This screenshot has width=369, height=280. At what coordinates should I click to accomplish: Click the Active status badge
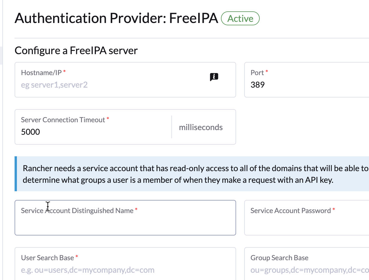coord(240,18)
